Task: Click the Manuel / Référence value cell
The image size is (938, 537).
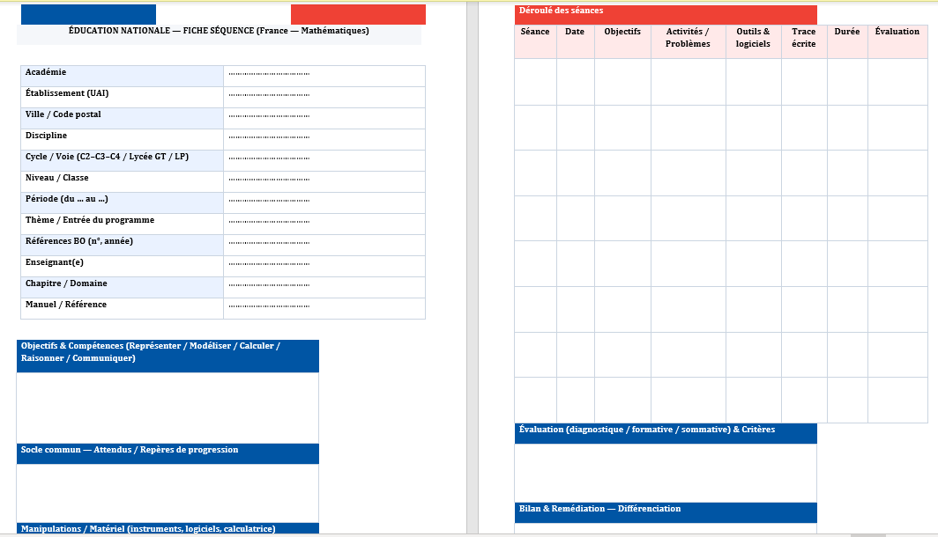Action: pos(324,307)
